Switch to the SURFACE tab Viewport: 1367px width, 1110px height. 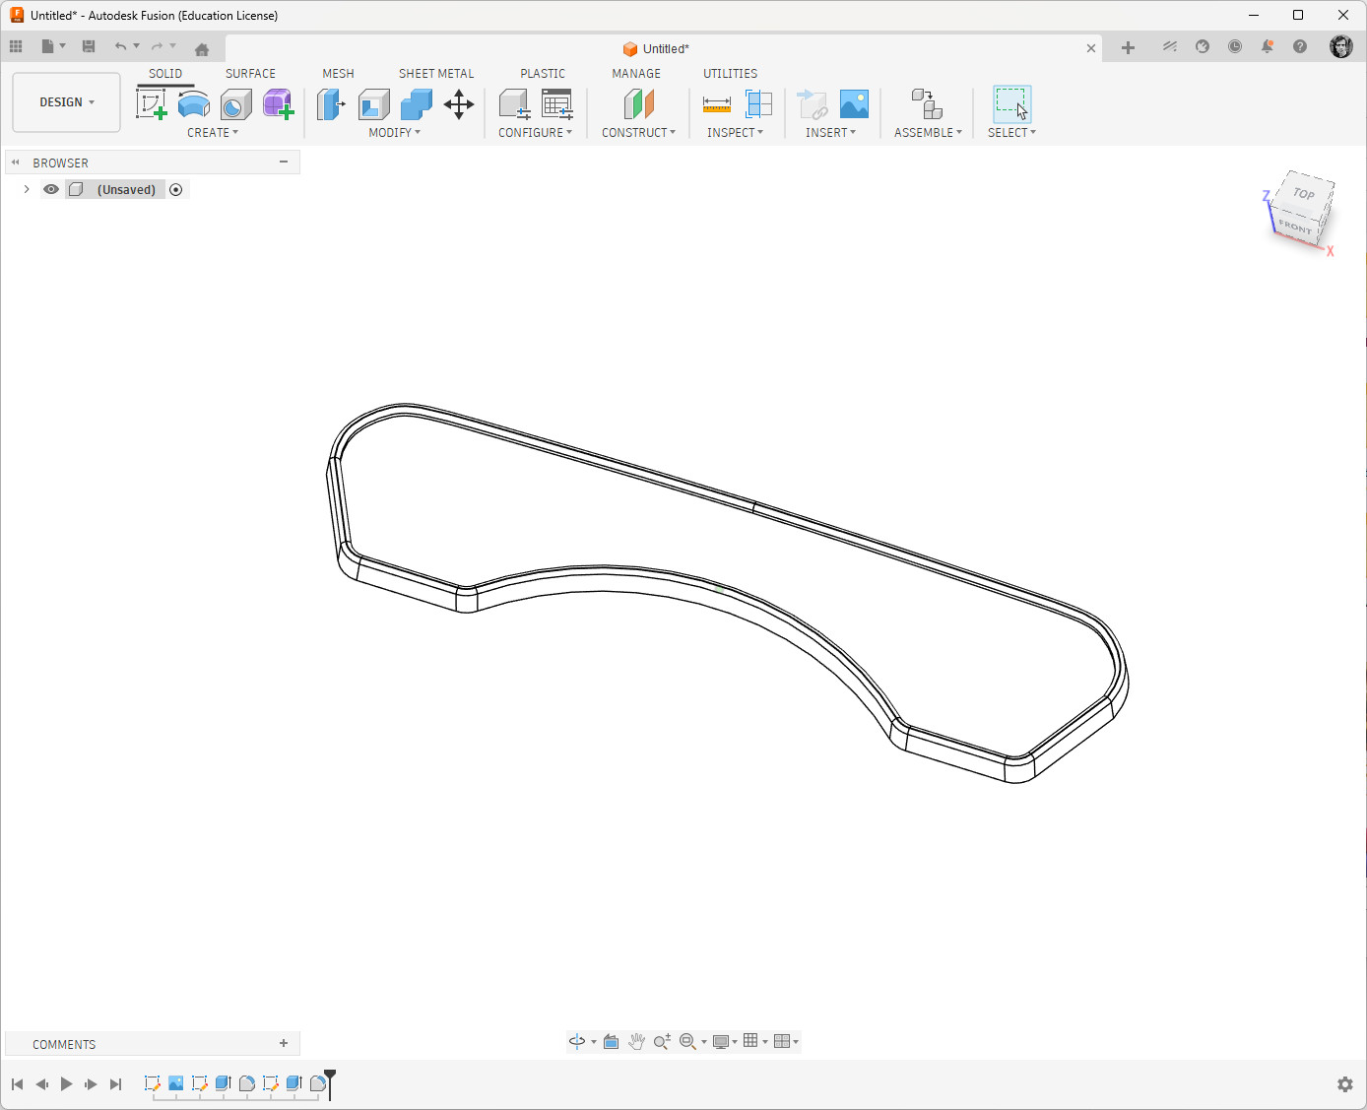click(x=250, y=74)
